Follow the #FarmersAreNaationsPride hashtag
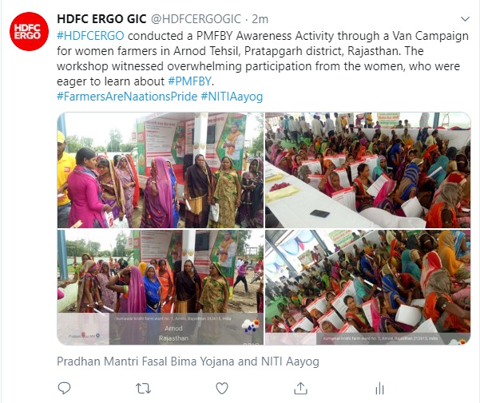The height and width of the screenshot is (403, 480). (x=127, y=97)
